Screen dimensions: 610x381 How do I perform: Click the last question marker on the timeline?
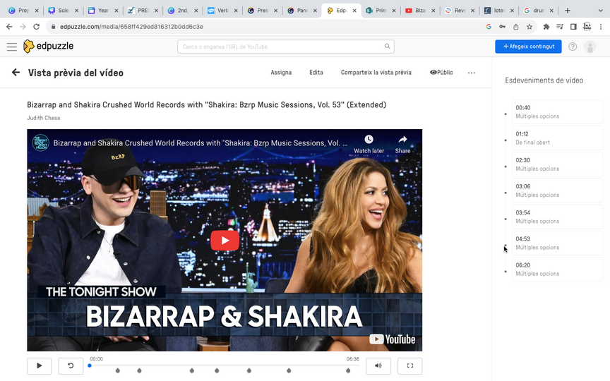pos(348,370)
